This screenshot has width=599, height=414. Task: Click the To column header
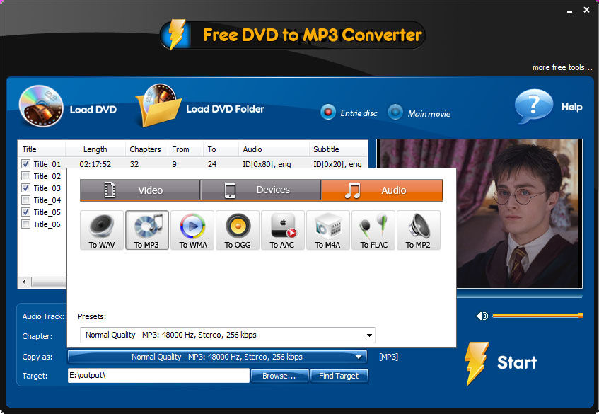[x=221, y=149]
